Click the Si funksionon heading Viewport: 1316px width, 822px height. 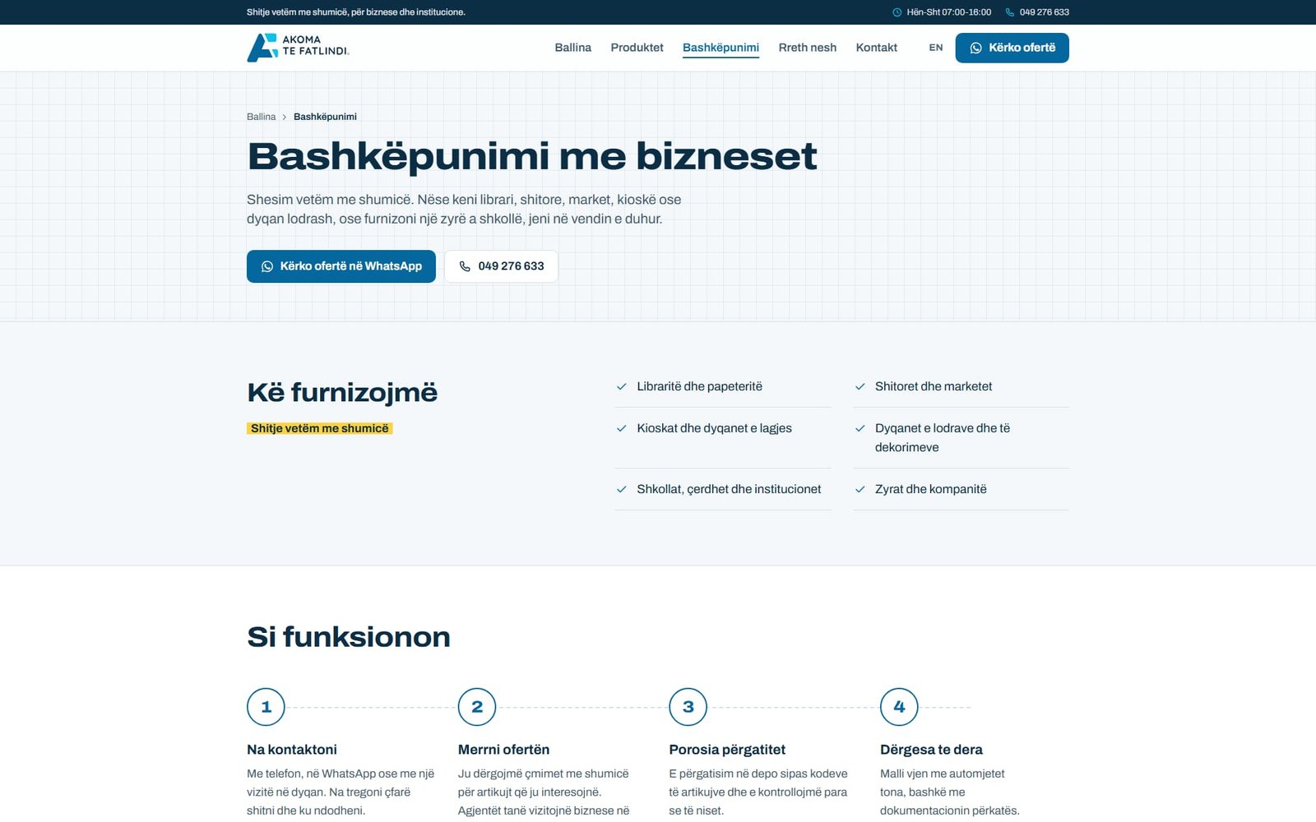coord(349,637)
